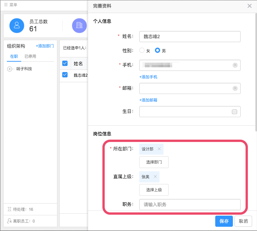Viewport: 257px width, 231px height.
Task: Clear the email field
Action: point(235,88)
